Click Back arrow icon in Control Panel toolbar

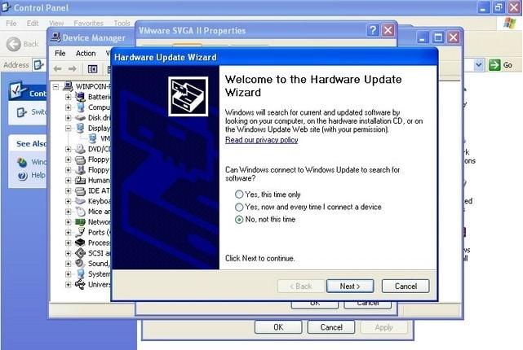click(14, 44)
